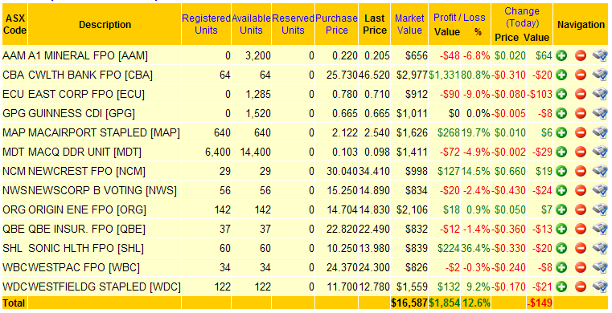Click green plus icon in ORG row
The image size is (612, 313).
pos(561,209)
